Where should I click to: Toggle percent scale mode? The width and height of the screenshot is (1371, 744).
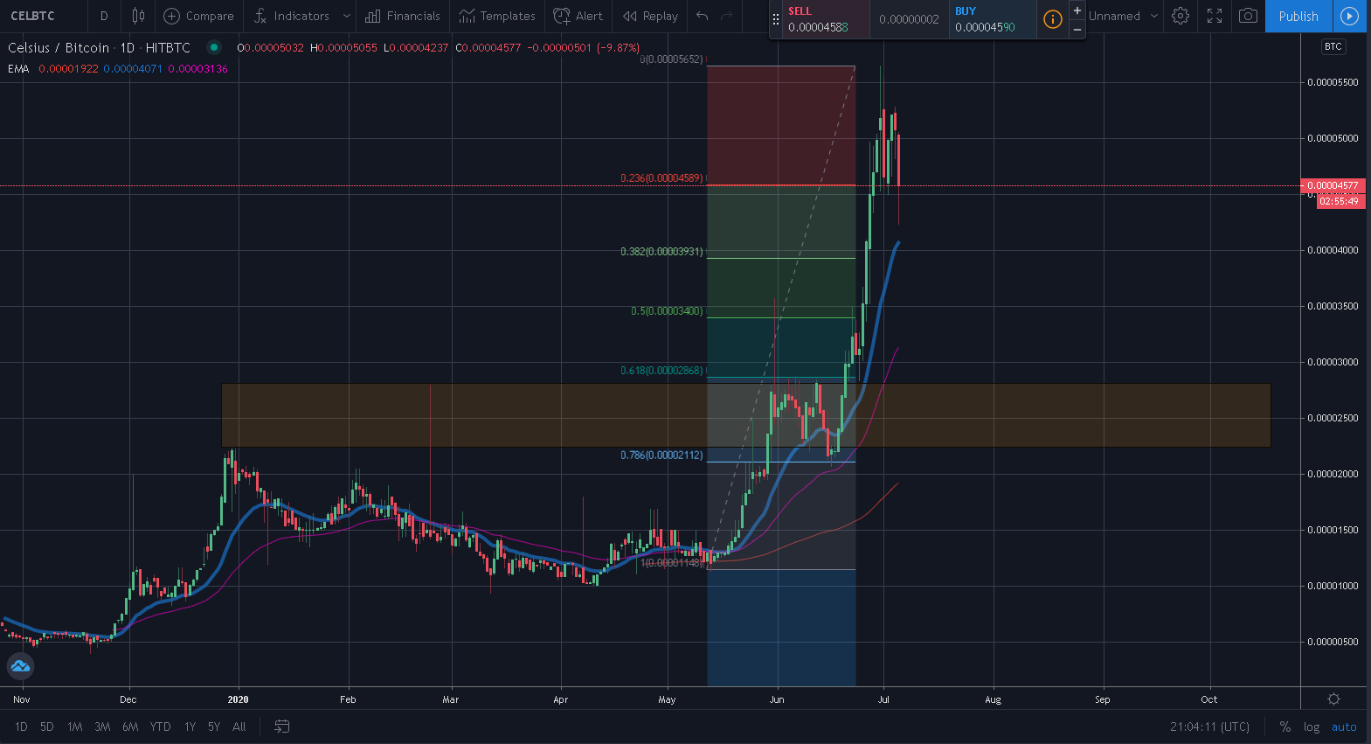(1284, 727)
